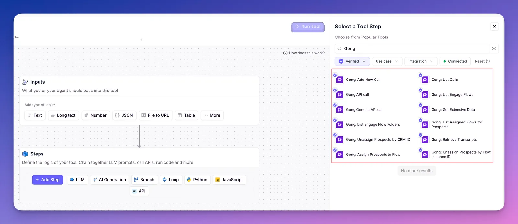Expand the Verified filter chevron
This screenshot has width=518, height=224.
point(364,61)
